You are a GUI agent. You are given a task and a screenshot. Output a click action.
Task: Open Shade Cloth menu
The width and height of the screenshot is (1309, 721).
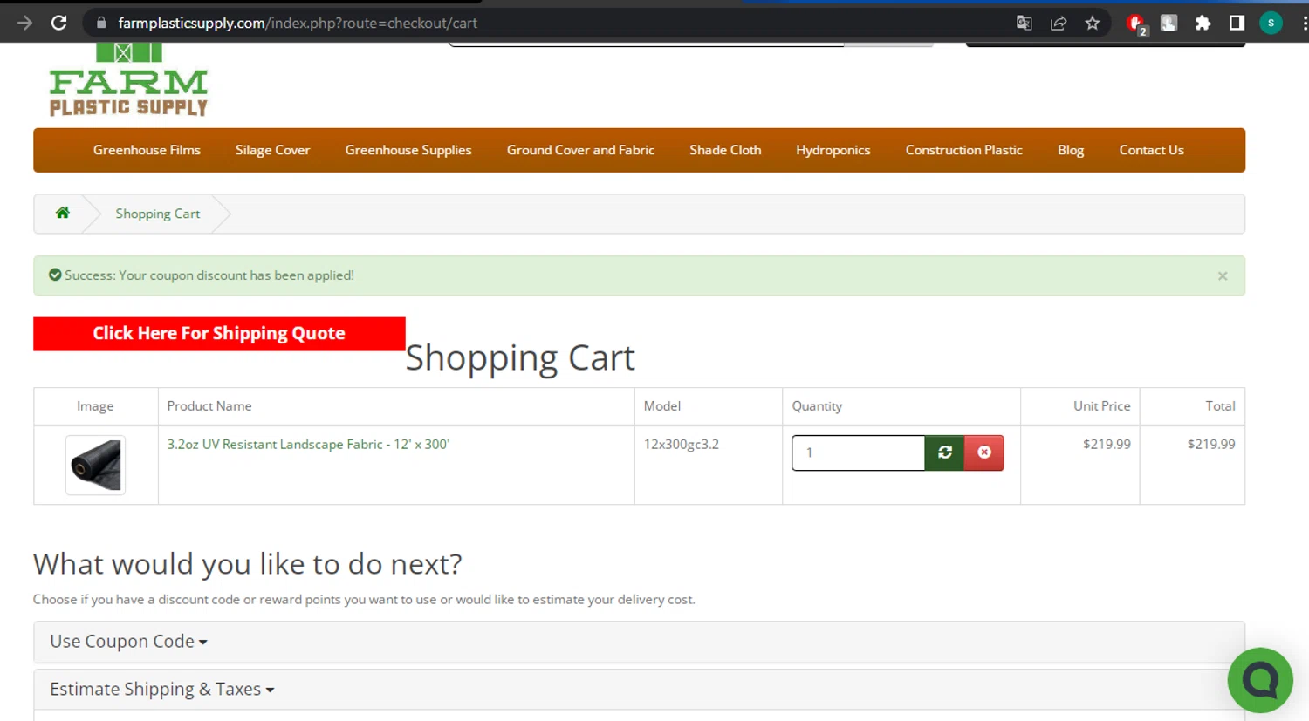pyautogui.click(x=725, y=150)
